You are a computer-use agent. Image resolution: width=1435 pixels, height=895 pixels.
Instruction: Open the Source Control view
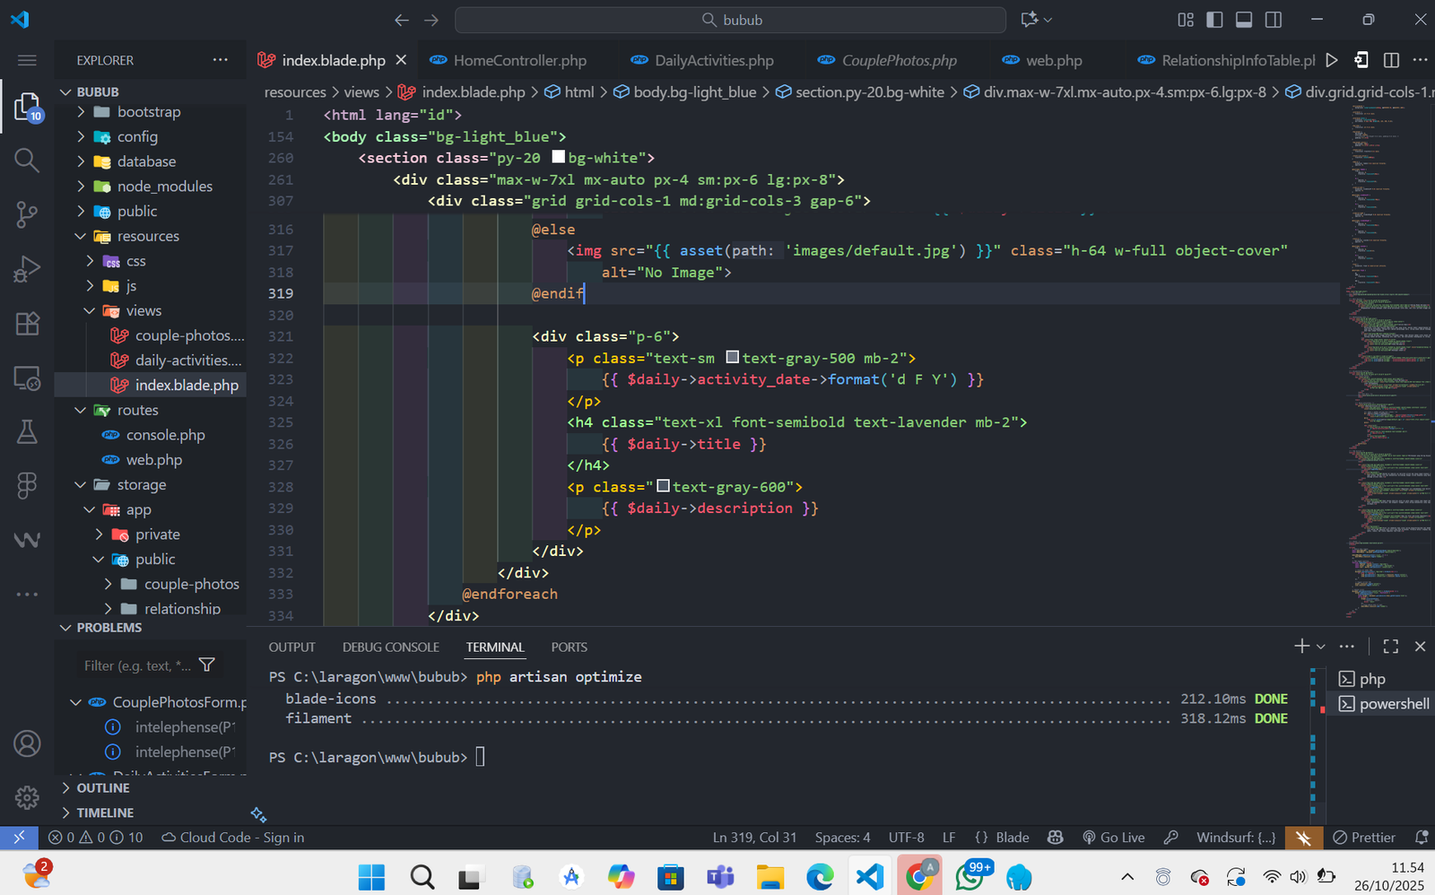[x=27, y=214]
